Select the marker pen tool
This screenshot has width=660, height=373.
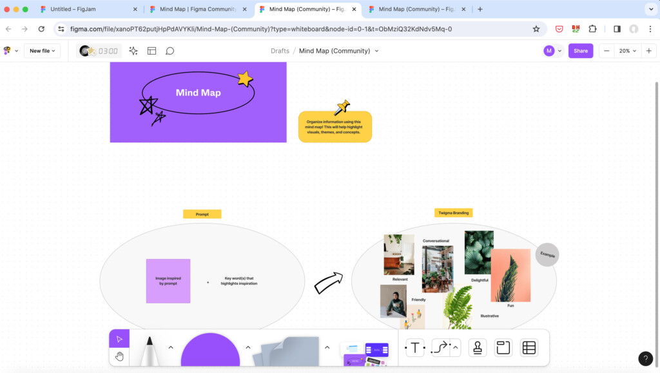click(x=150, y=351)
